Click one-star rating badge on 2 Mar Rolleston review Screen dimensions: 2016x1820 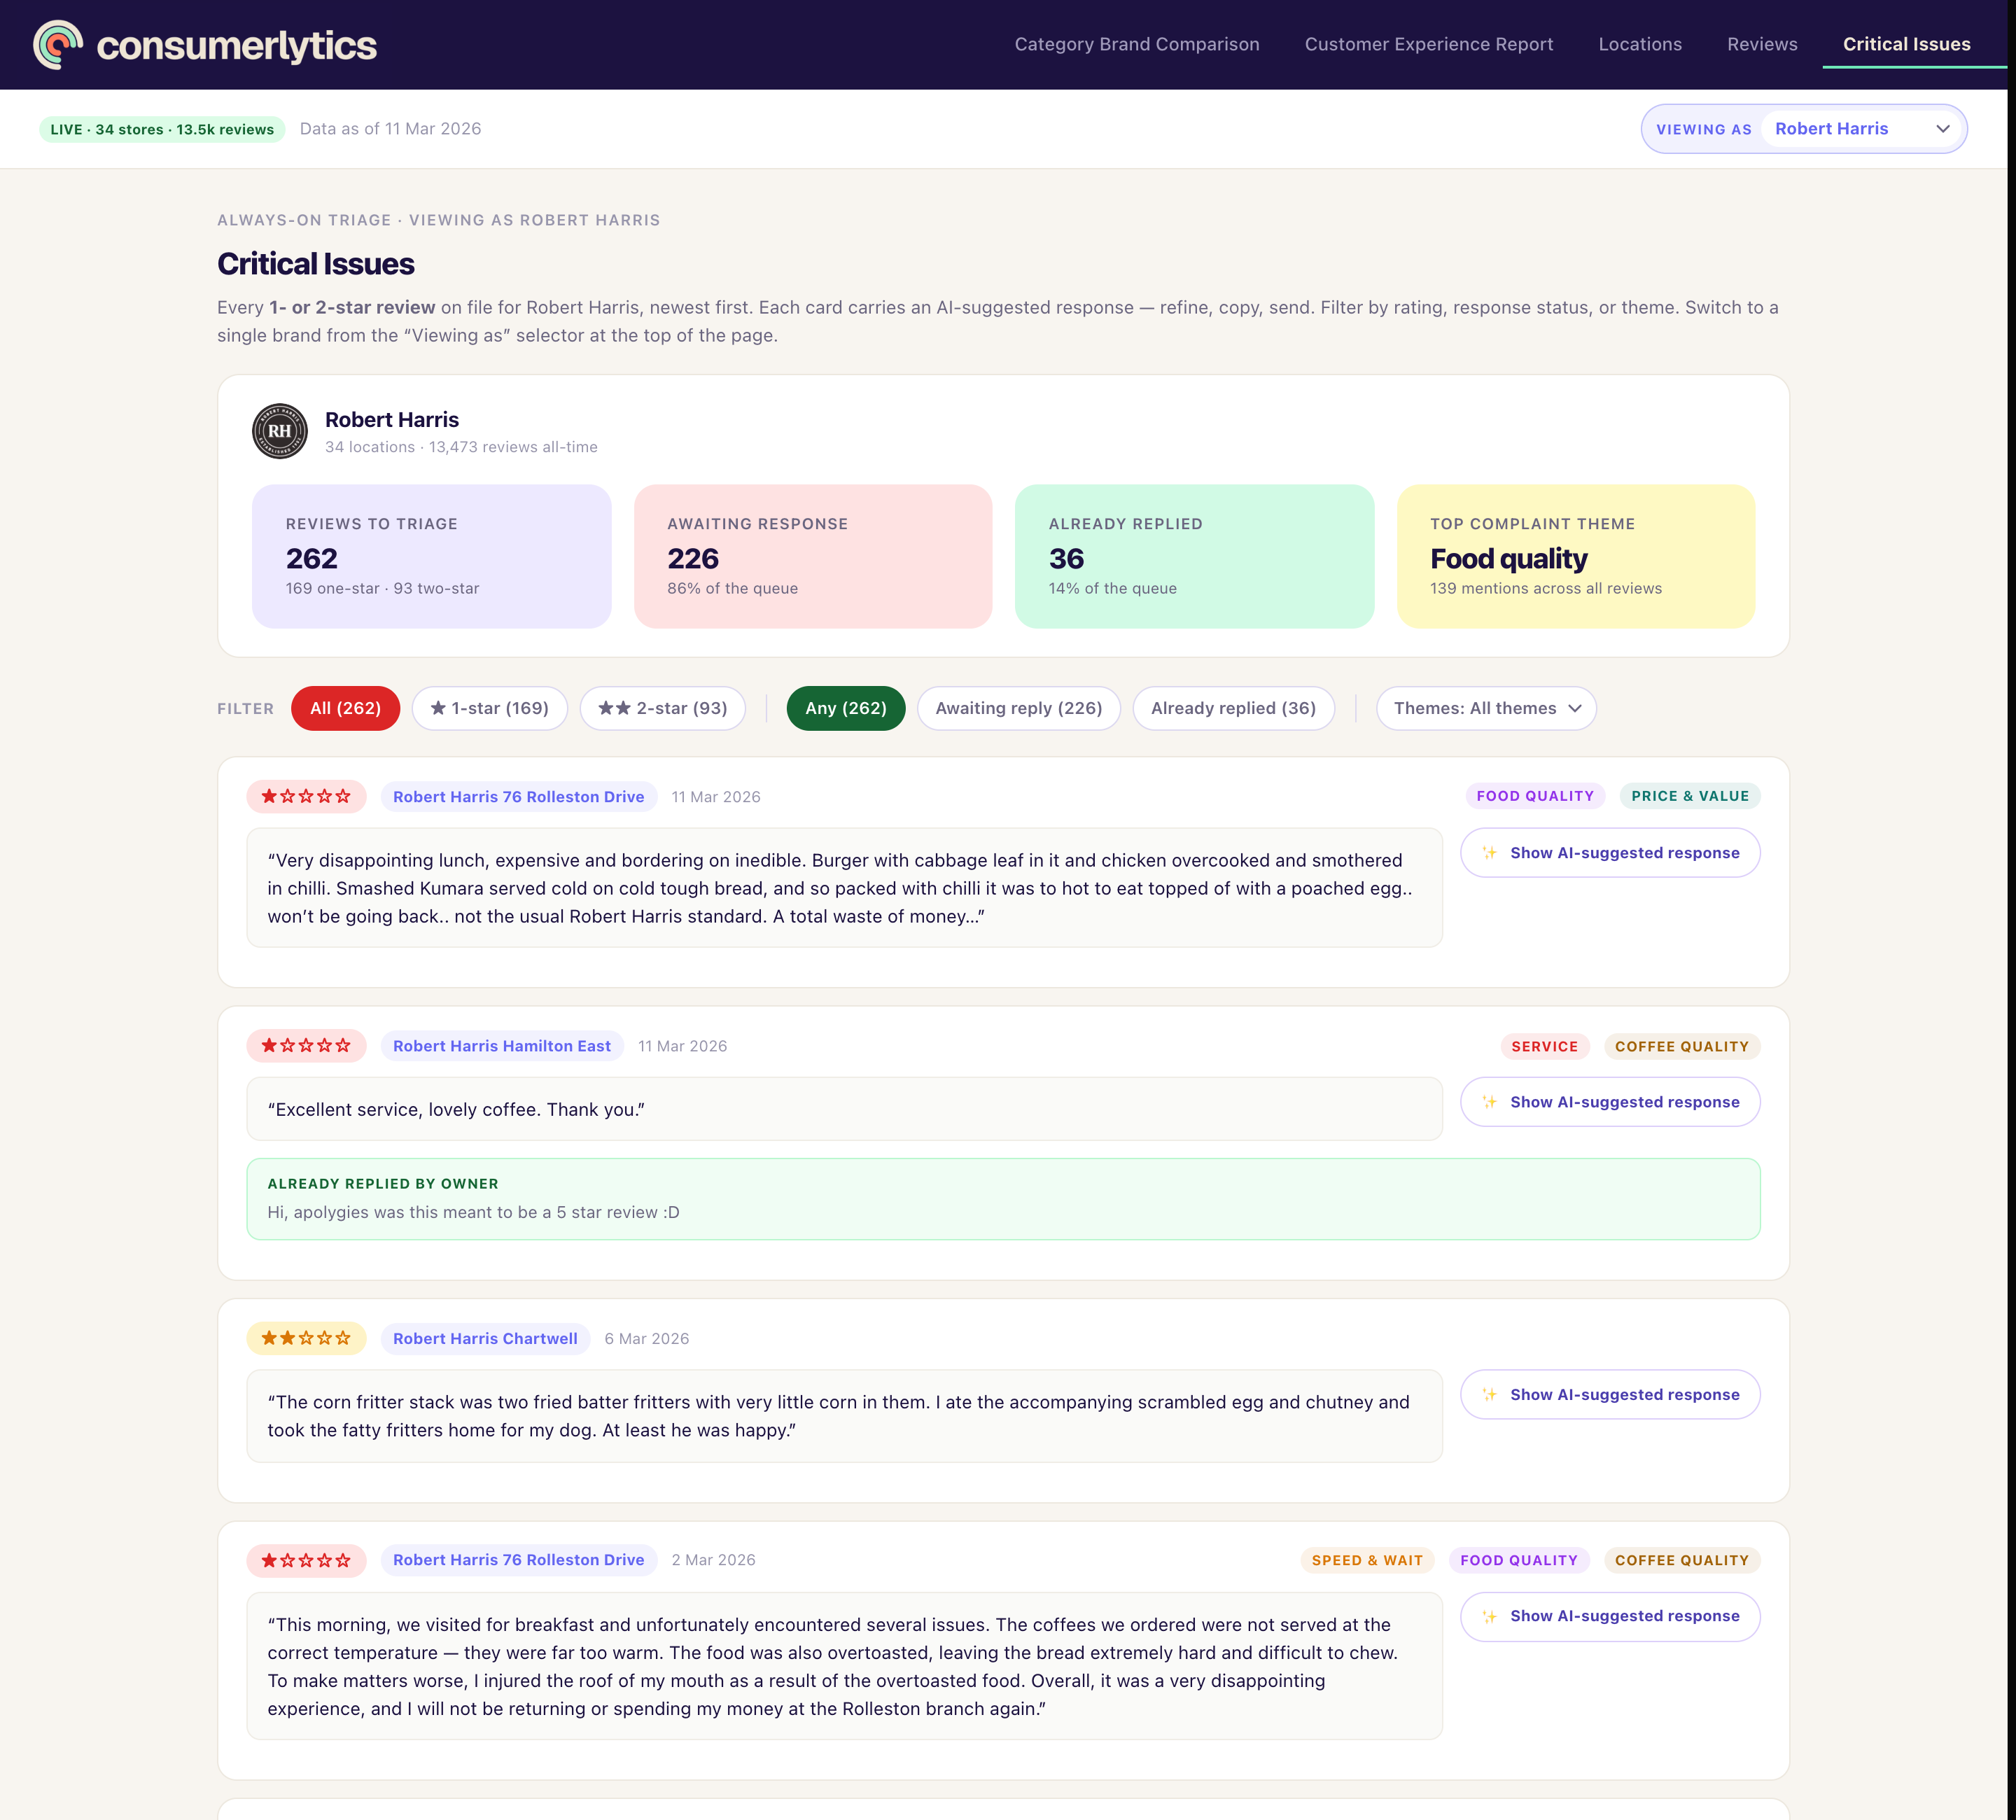point(306,1560)
